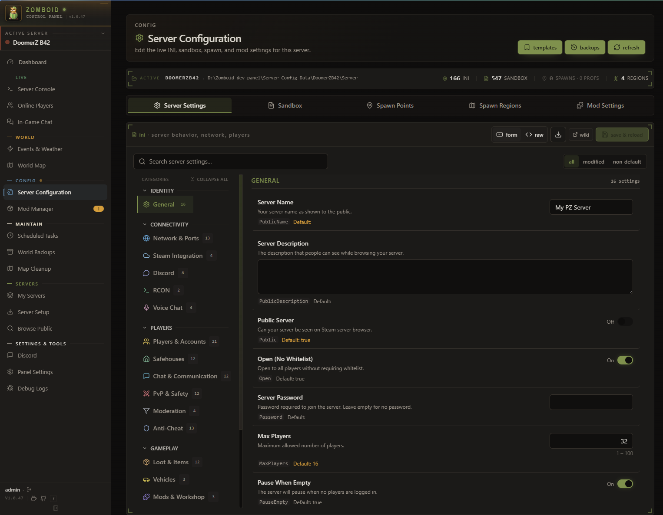This screenshot has height=515, width=663.
Task: Click the Server Description text area
Action: (445, 277)
